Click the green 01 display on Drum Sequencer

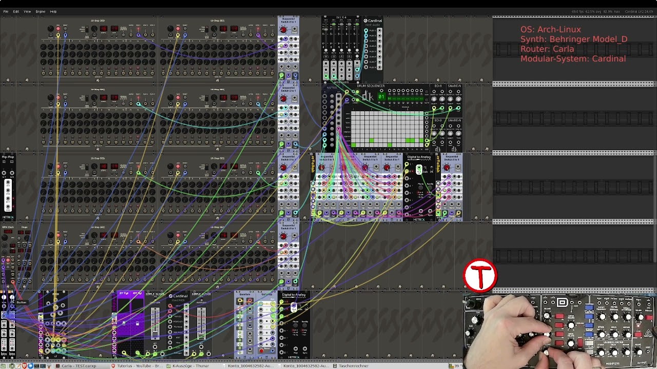(381, 96)
